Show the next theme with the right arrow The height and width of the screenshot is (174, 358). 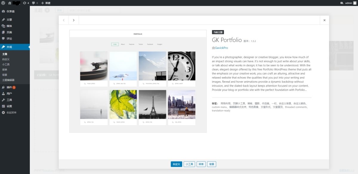coord(74,20)
